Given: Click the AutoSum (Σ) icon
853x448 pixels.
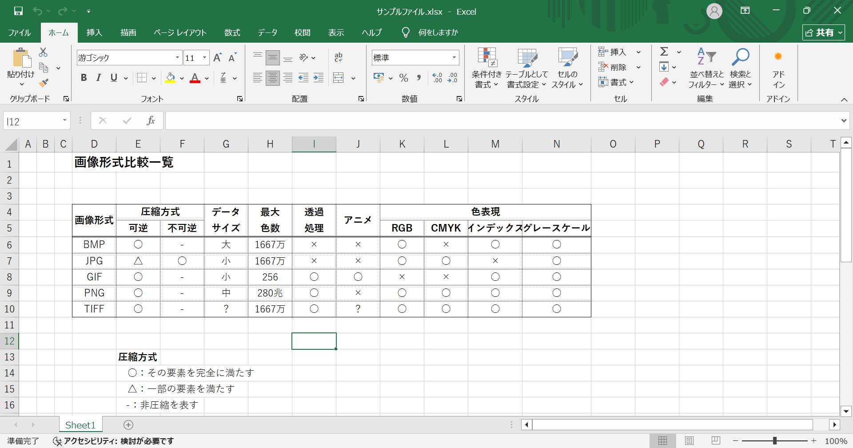Looking at the screenshot, I should pos(665,52).
